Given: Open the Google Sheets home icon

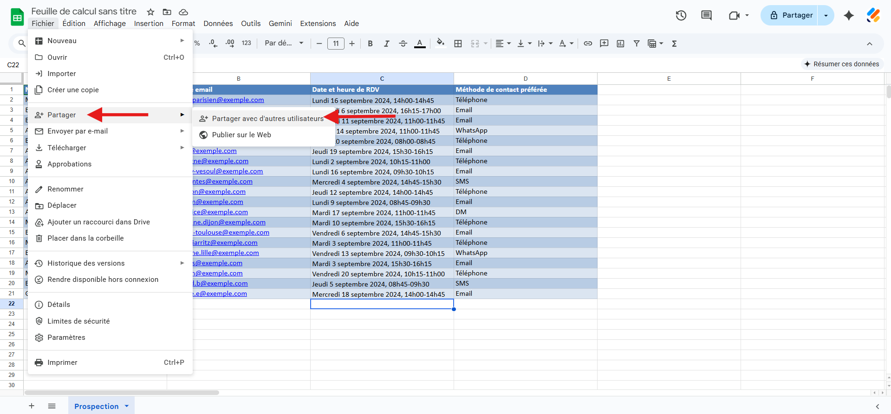Looking at the screenshot, I should pos(17,17).
